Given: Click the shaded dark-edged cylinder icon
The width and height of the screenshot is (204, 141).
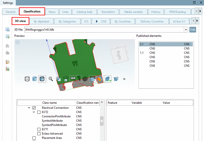Looking at the screenshot, I should tap(42, 79).
